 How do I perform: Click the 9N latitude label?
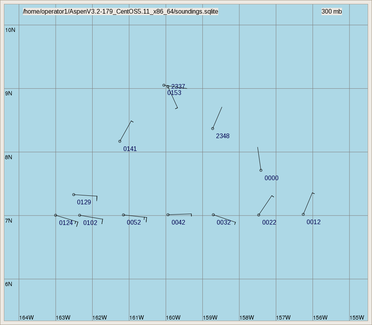click(9, 93)
